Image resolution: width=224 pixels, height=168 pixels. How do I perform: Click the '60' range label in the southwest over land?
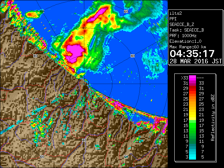[42, 156]
